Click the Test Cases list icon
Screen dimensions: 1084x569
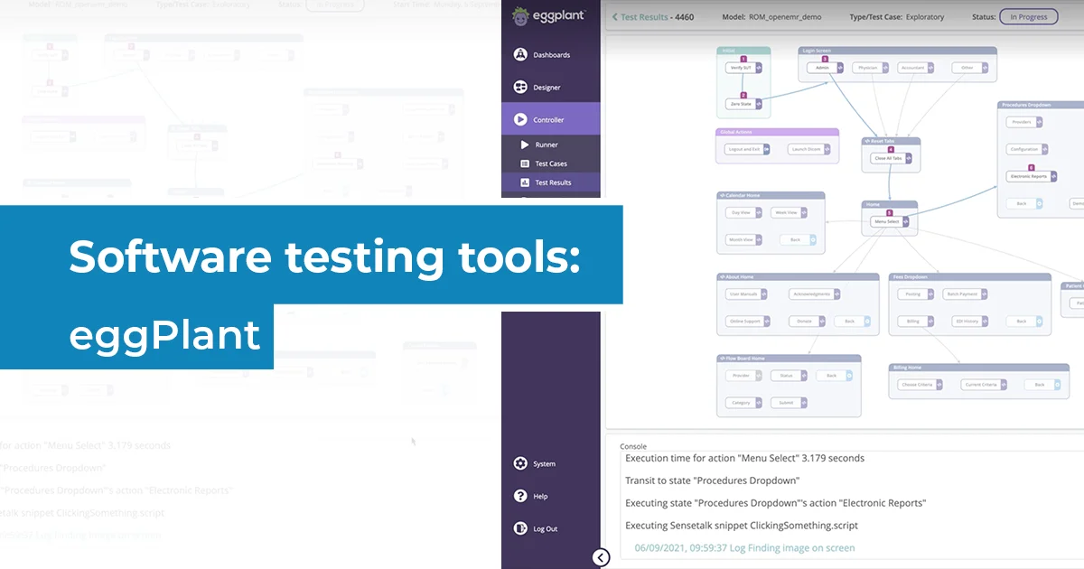pyautogui.click(x=525, y=163)
